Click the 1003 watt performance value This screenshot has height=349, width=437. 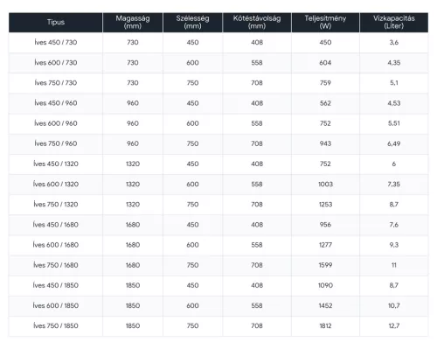pyautogui.click(x=325, y=185)
